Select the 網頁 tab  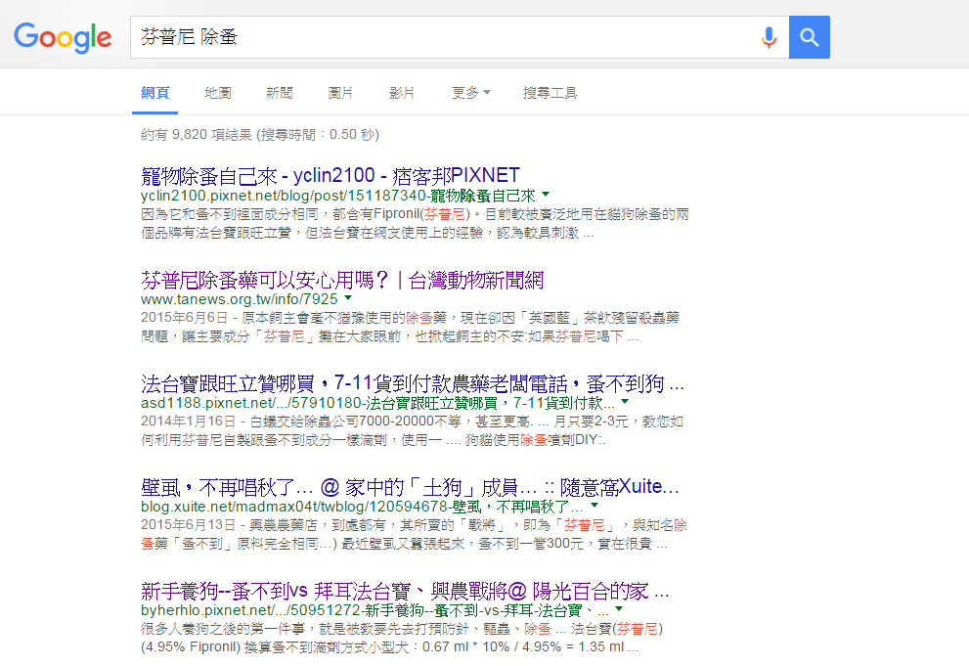point(155,93)
